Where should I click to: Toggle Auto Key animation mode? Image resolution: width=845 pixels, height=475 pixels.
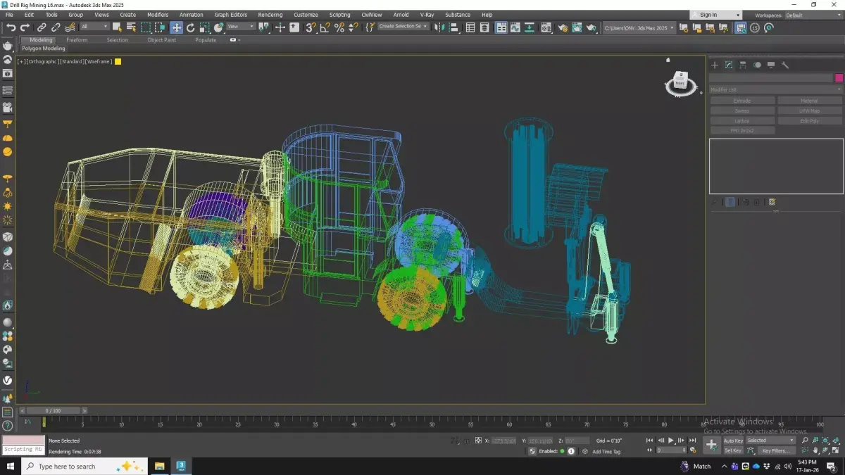click(x=732, y=441)
